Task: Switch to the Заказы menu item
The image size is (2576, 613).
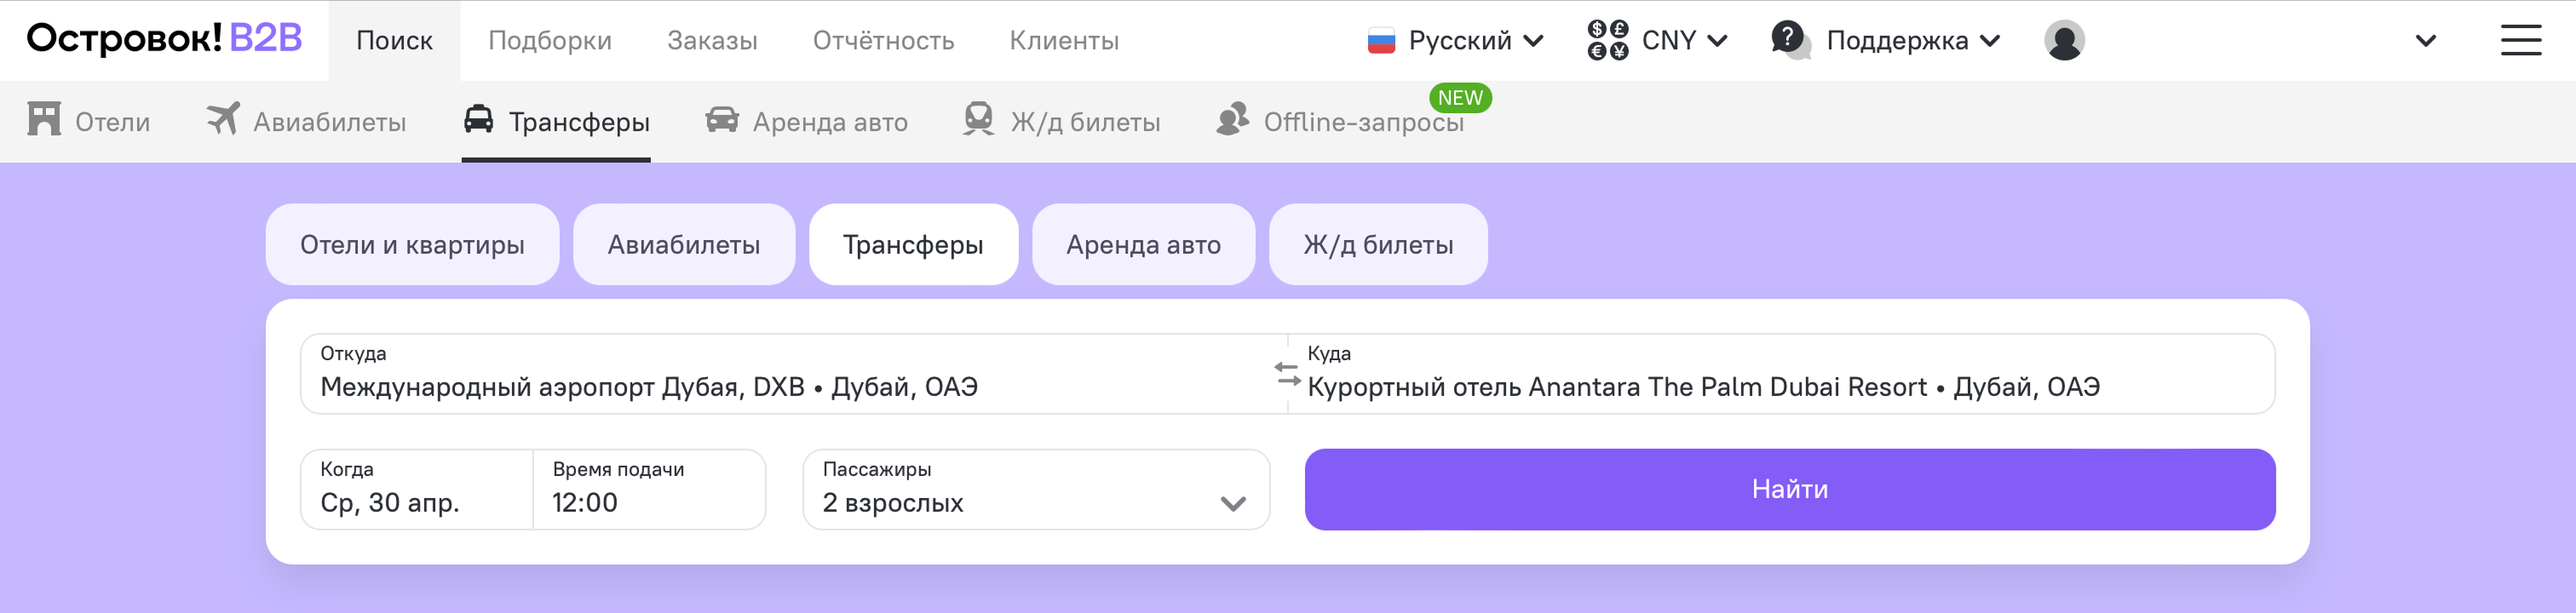Action: pos(712,41)
